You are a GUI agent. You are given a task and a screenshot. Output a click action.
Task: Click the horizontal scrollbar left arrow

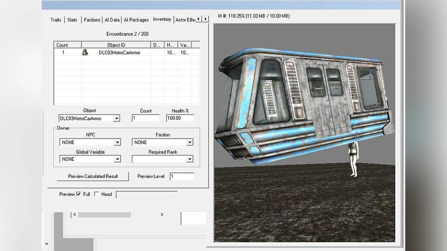pyautogui.click(x=74, y=215)
